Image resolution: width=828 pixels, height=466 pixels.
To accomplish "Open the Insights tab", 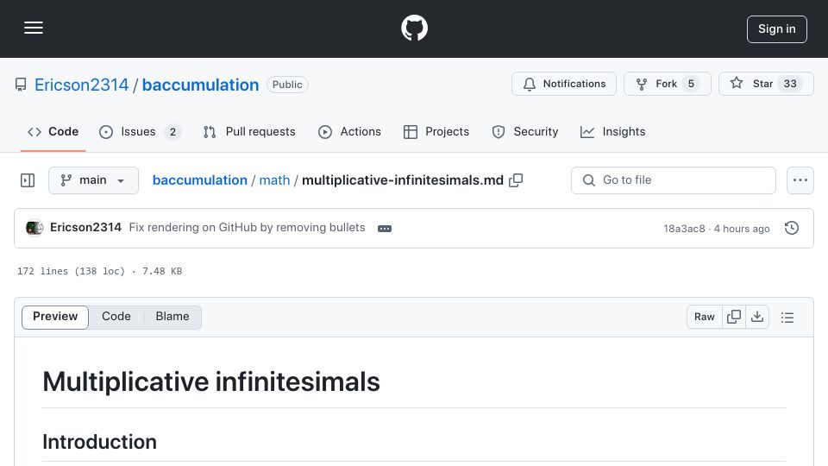I will pyautogui.click(x=612, y=131).
